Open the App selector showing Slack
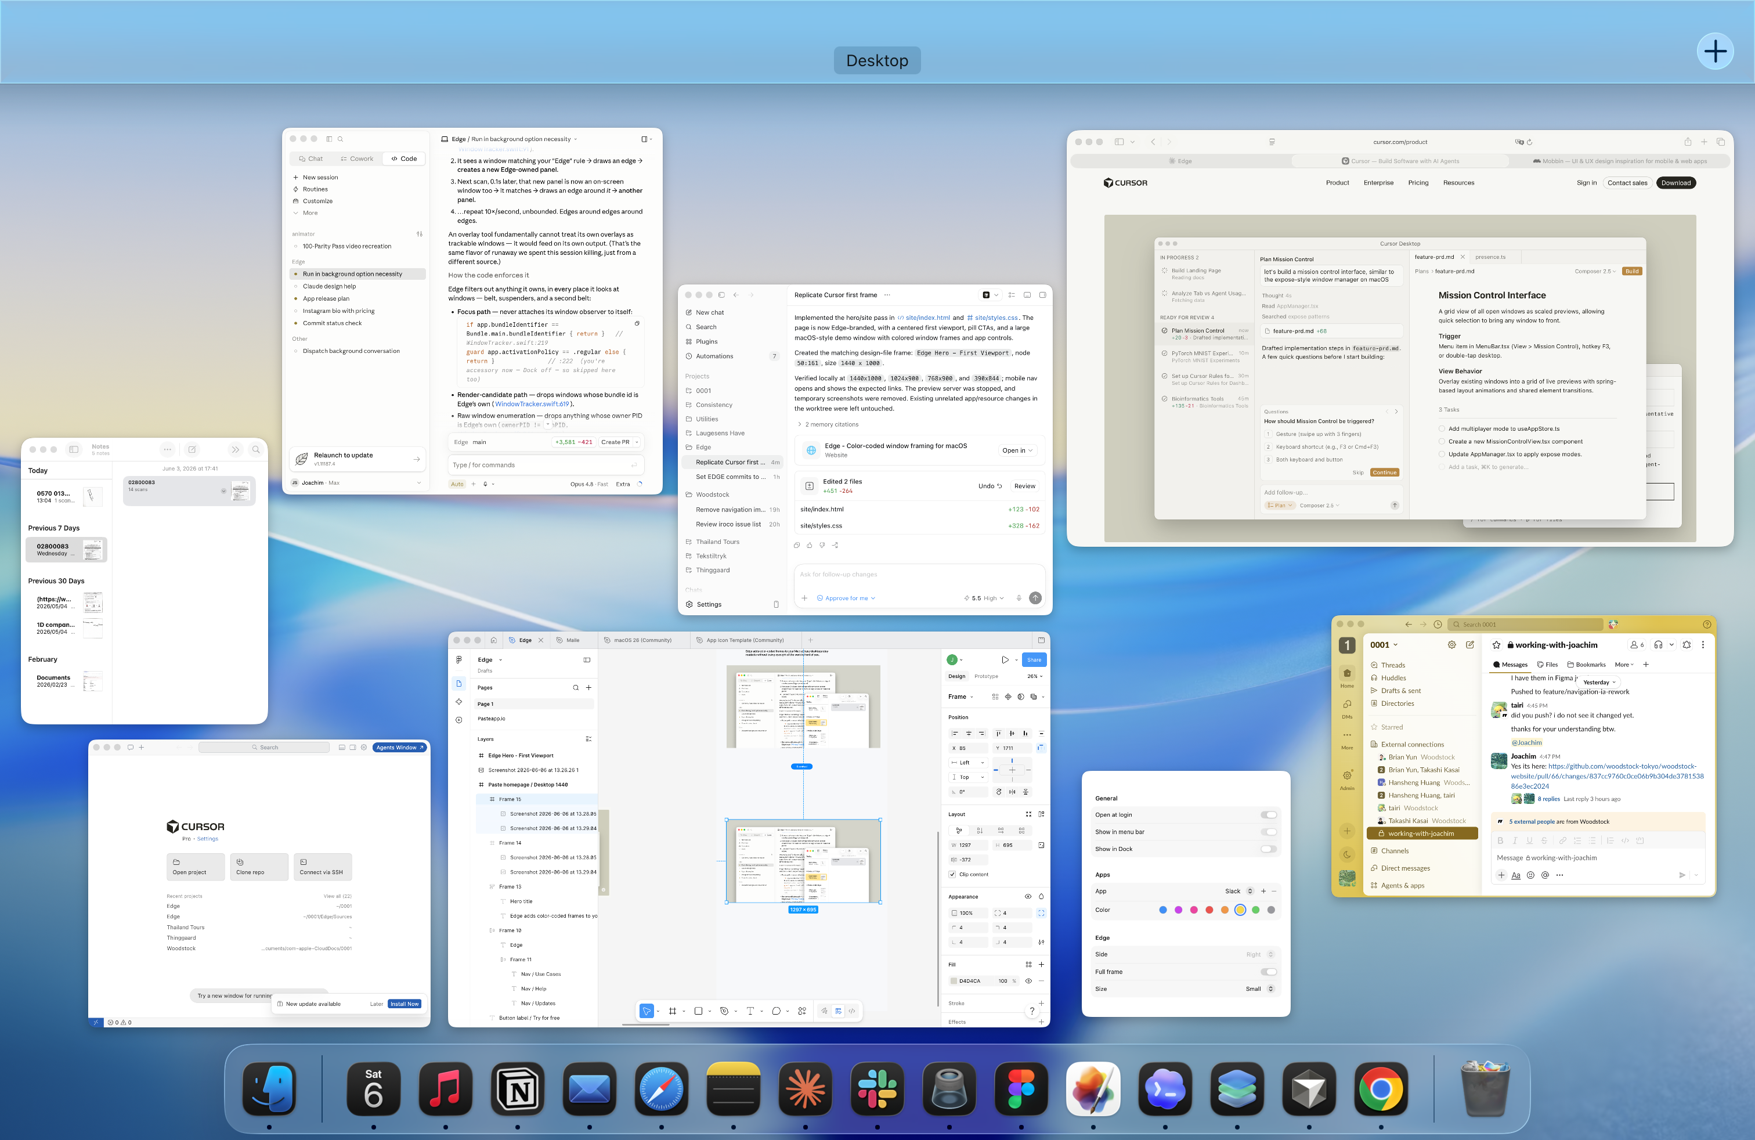This screenshot has height=1140, width=1755. click(1239, 891)
